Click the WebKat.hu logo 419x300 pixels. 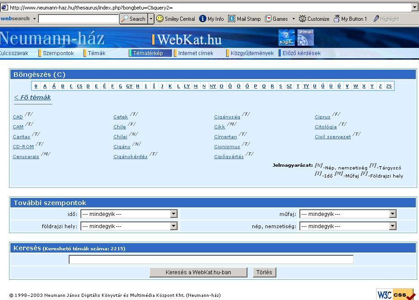(x=187, y=40)
